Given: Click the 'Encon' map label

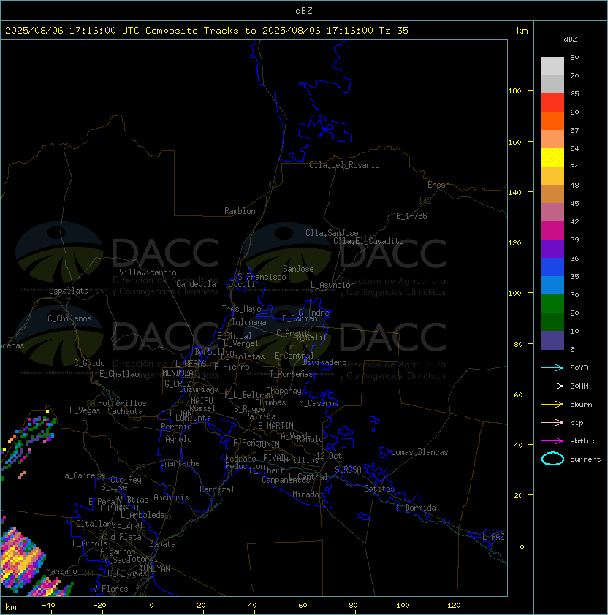Looking at the screenshot, I should (x=438, y=185).
